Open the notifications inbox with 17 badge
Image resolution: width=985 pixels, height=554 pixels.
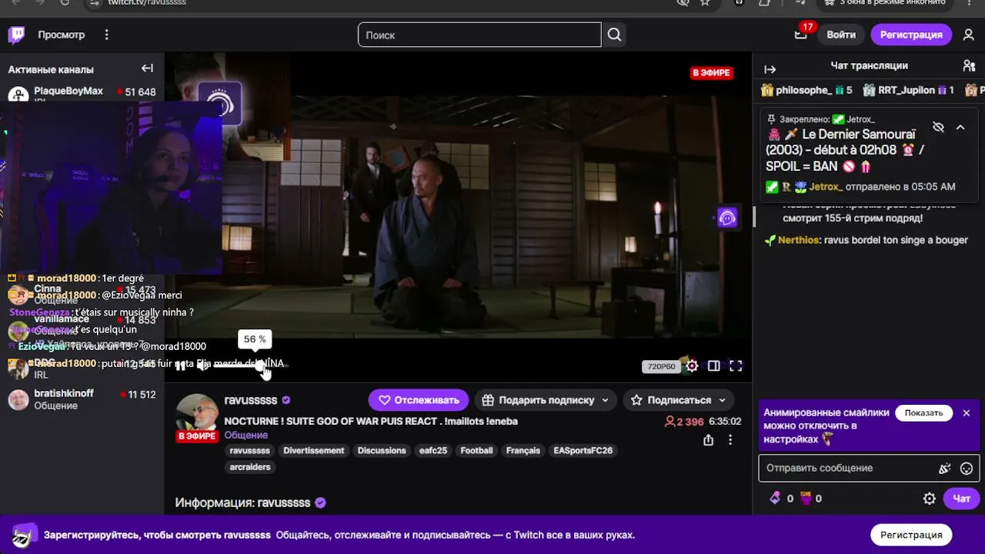point(801,34)
